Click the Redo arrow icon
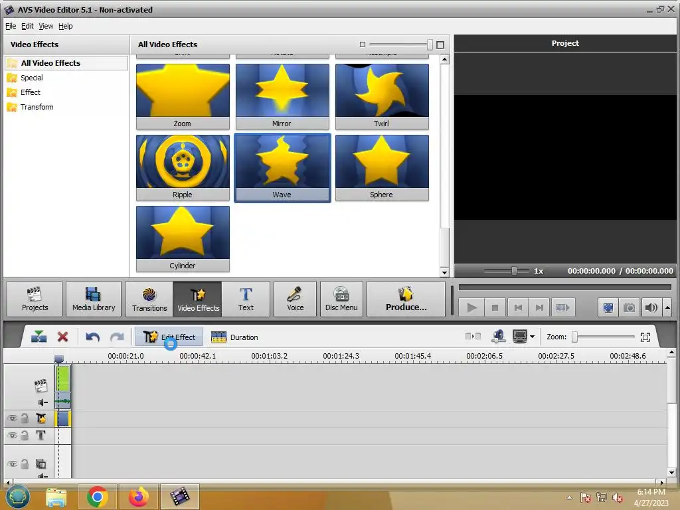Screen dimensions: 680x510 coord(117,337)
